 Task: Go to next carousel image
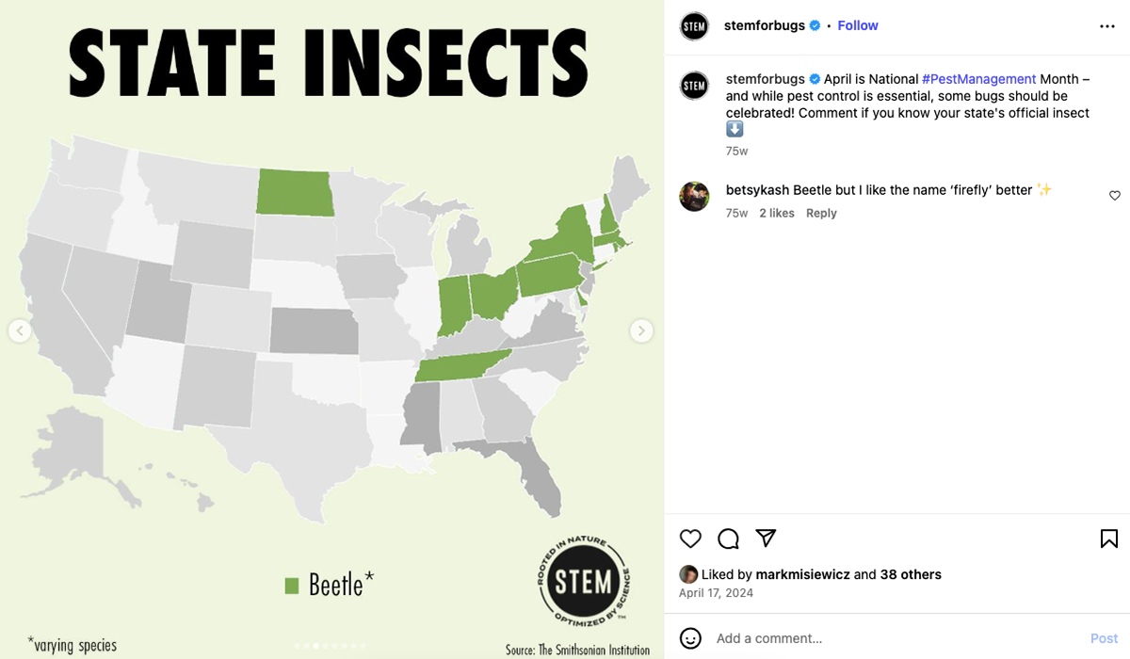click(641, 330)
